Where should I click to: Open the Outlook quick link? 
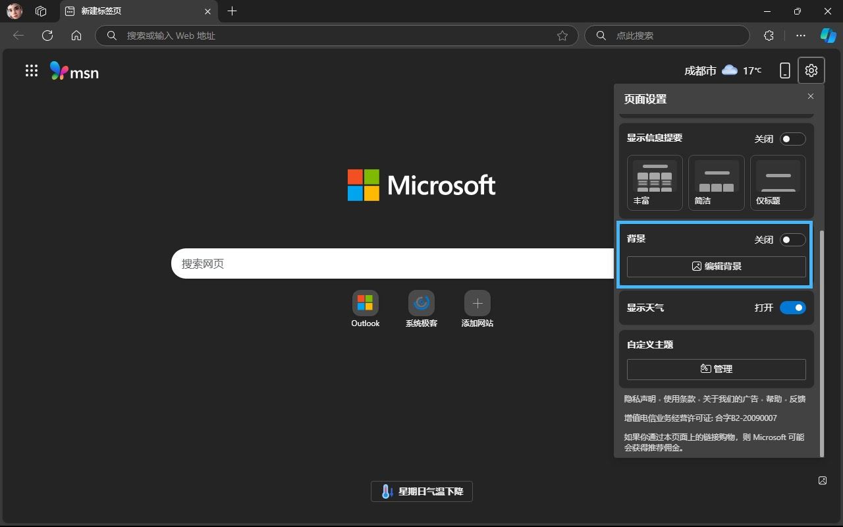click(366, 309)
